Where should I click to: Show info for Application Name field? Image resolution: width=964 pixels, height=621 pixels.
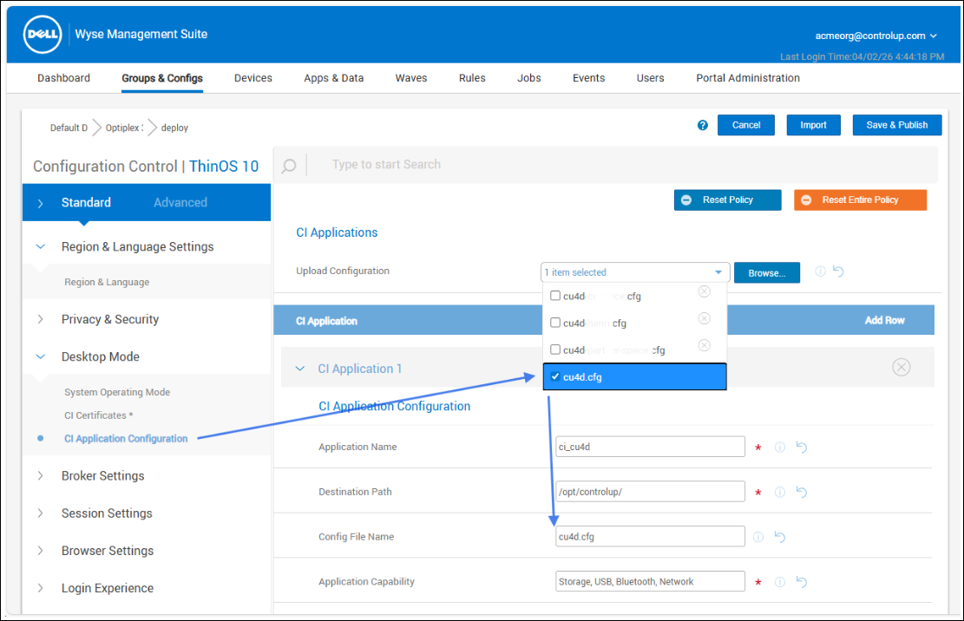pyautogui.click(x=779, y=448)
